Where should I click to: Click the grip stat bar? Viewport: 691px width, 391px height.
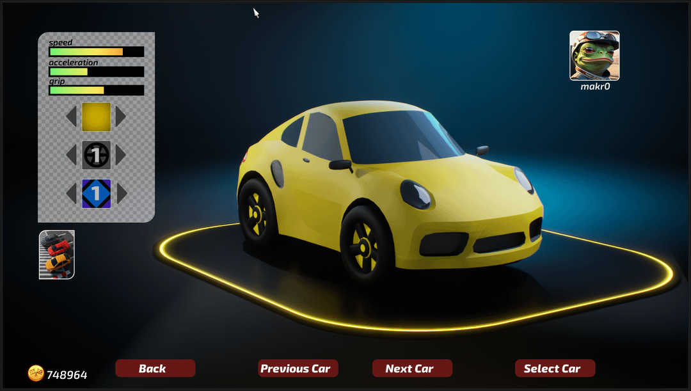point(97,90)
